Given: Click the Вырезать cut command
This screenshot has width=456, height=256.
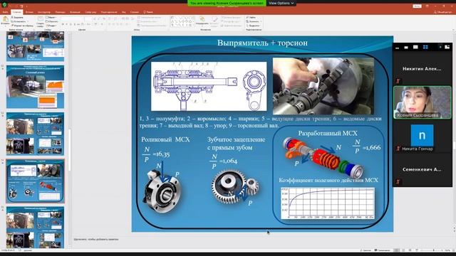Looking at the screenshot, I should [x=17, y=17].
